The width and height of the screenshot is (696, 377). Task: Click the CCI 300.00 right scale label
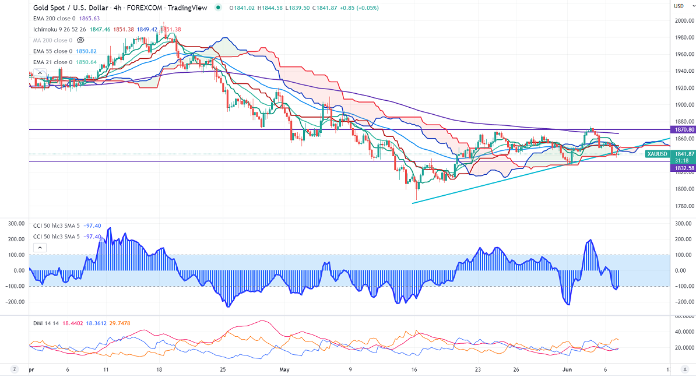click(x=684, y=224)
